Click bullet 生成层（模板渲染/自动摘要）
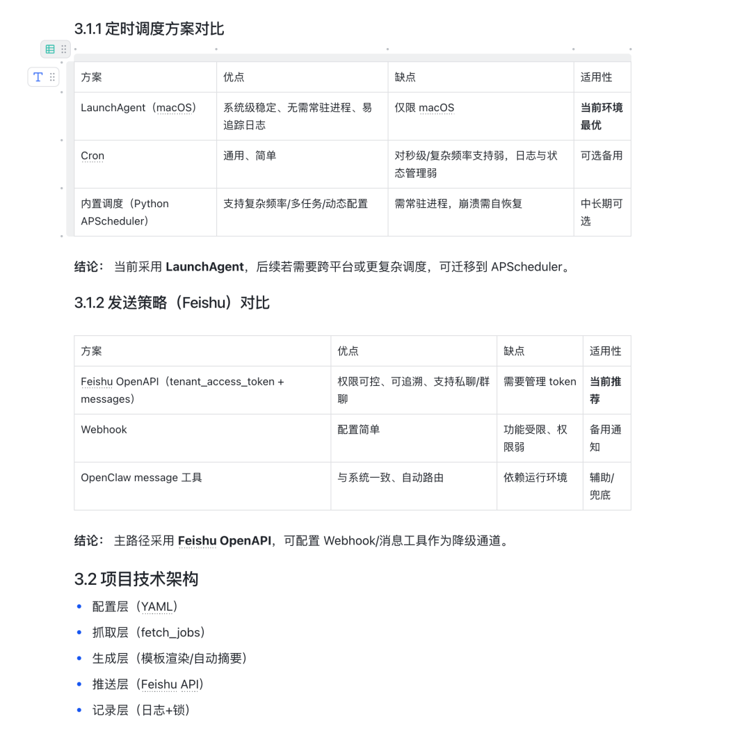The image size is (751, 733). coord(170,659)
